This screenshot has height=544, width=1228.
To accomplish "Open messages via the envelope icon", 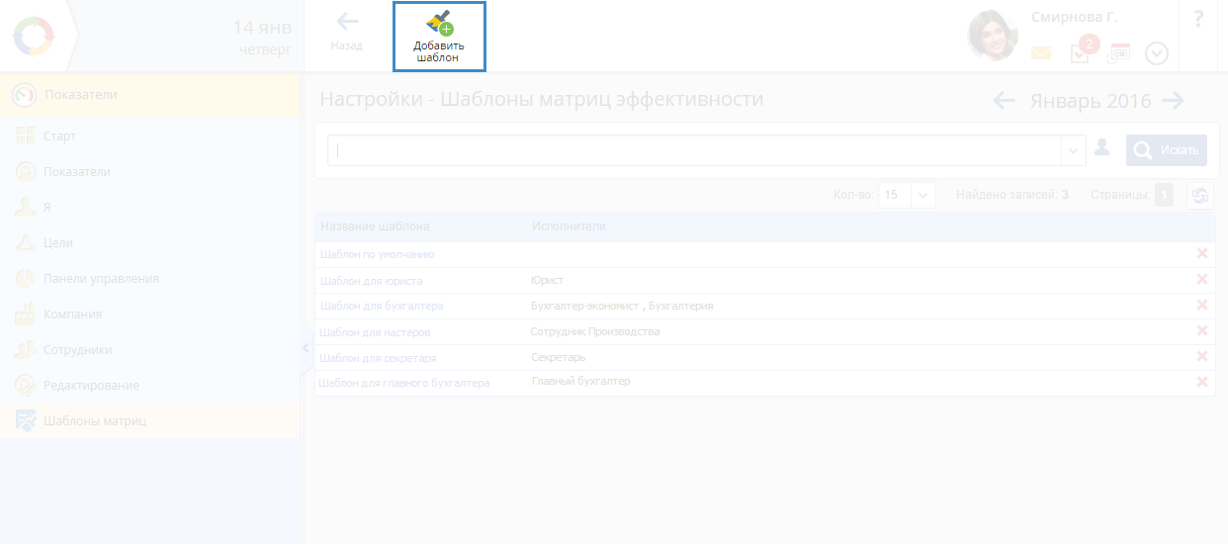I will tap(1041, 53).
